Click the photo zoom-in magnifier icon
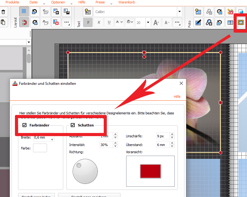Viewport: 247px width, 197px height. (209, 22)
